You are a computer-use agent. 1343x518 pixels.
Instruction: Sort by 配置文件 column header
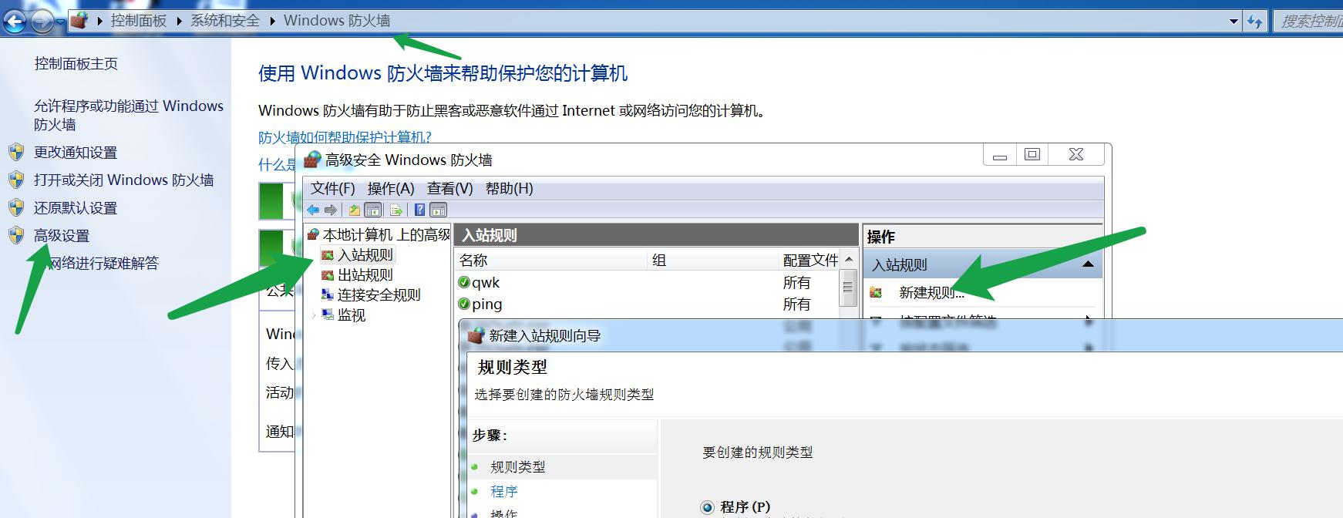(x=810, y=261)
